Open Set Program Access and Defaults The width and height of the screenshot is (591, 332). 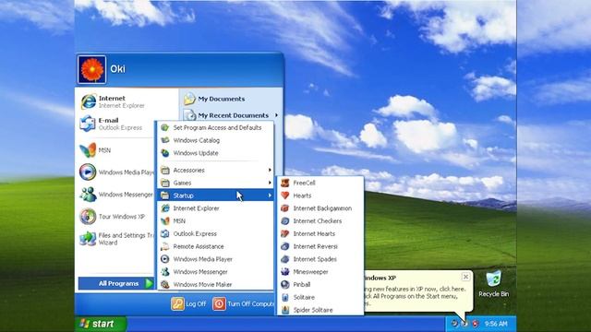pos(215,127)
